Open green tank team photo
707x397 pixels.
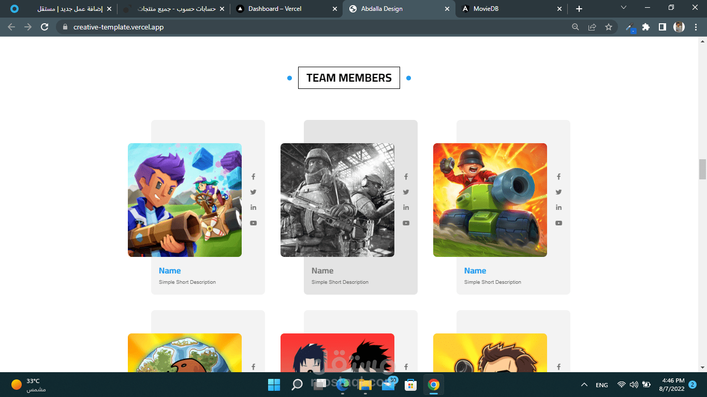click(x=490, y=200)
